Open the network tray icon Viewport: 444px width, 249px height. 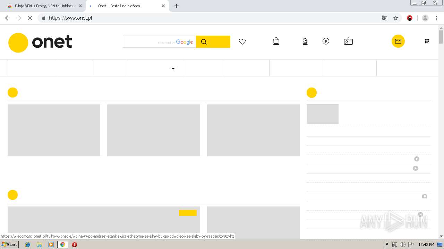point(394,245)
